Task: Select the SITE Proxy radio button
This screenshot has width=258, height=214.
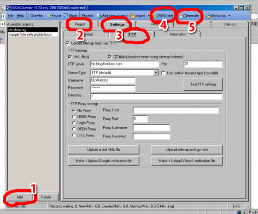Action: [x=74, y=135]
